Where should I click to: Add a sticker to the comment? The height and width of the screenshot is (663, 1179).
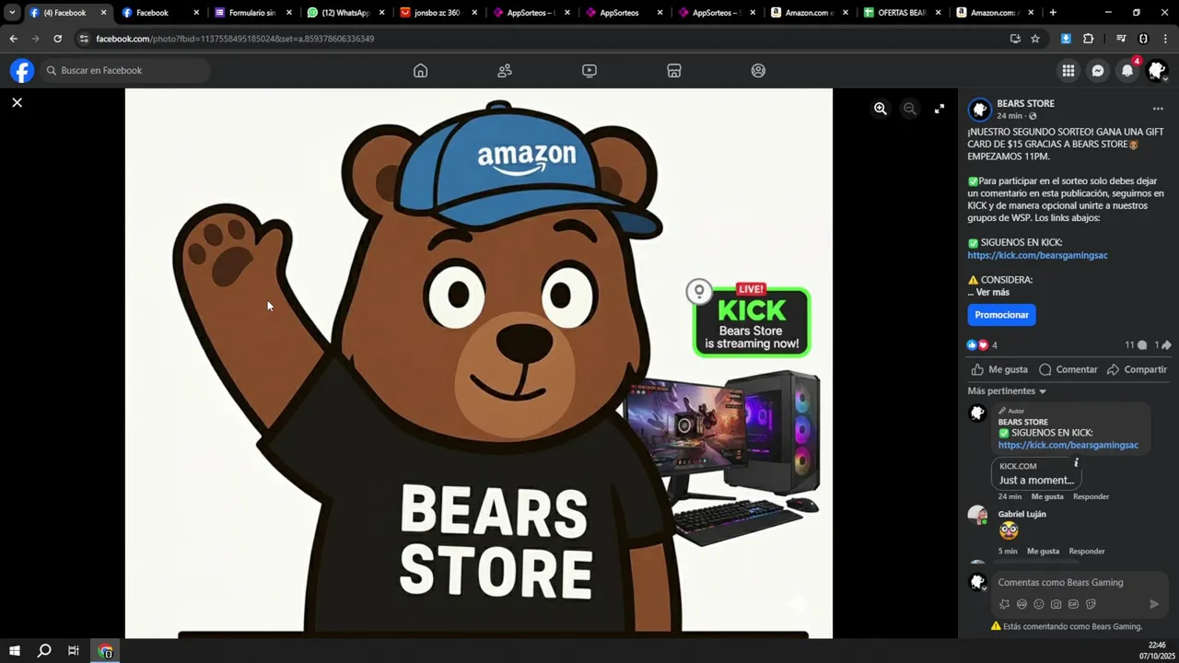point(1091,604)
